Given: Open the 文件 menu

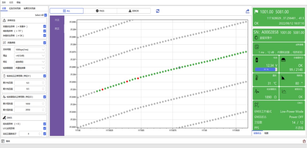Looking at the screenshot, I should tap(4, 2).
